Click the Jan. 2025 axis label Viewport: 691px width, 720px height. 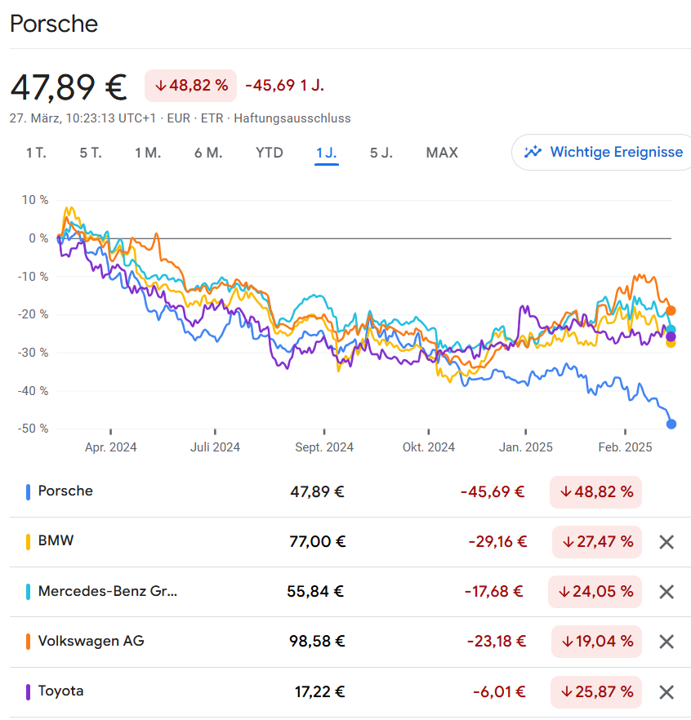[526, 447]
